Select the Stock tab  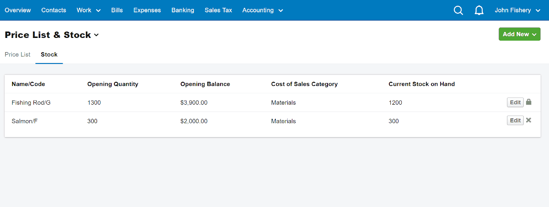49,54
